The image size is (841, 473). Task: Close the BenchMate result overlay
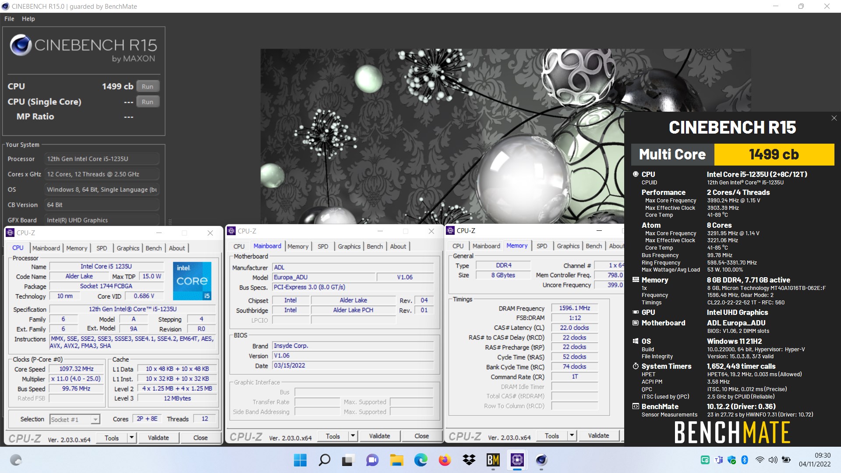click(834, 118)
